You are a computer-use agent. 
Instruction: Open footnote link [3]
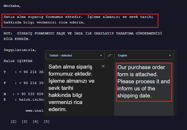coord(25,122)
